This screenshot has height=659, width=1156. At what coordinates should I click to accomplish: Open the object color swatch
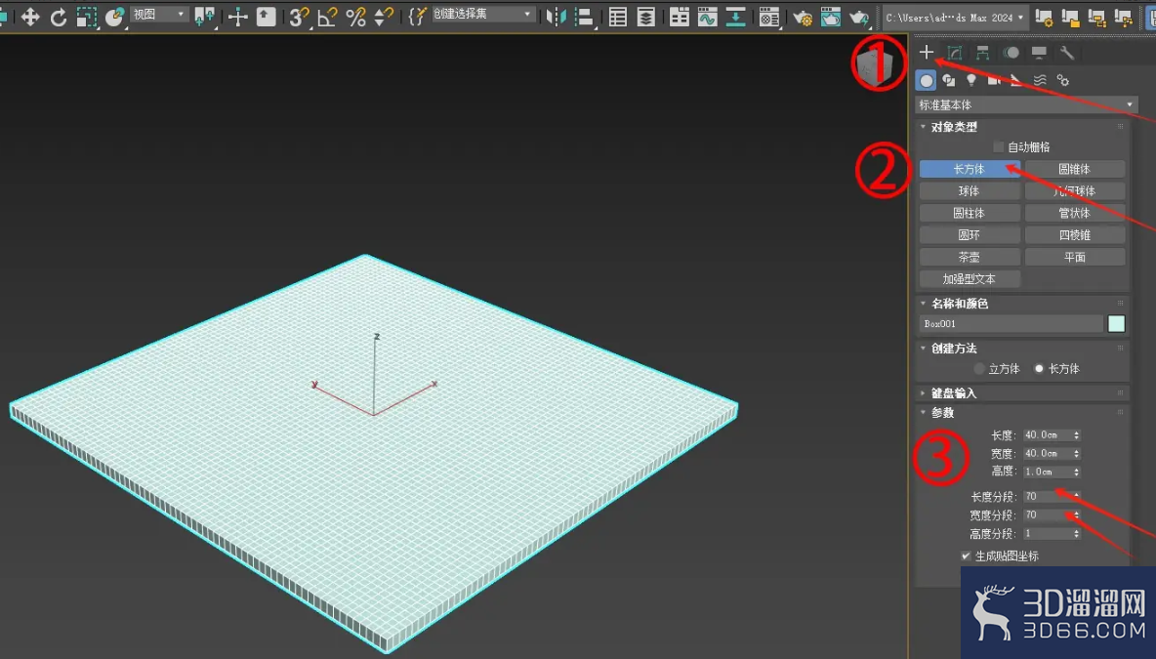click(x=1116, y=323)
